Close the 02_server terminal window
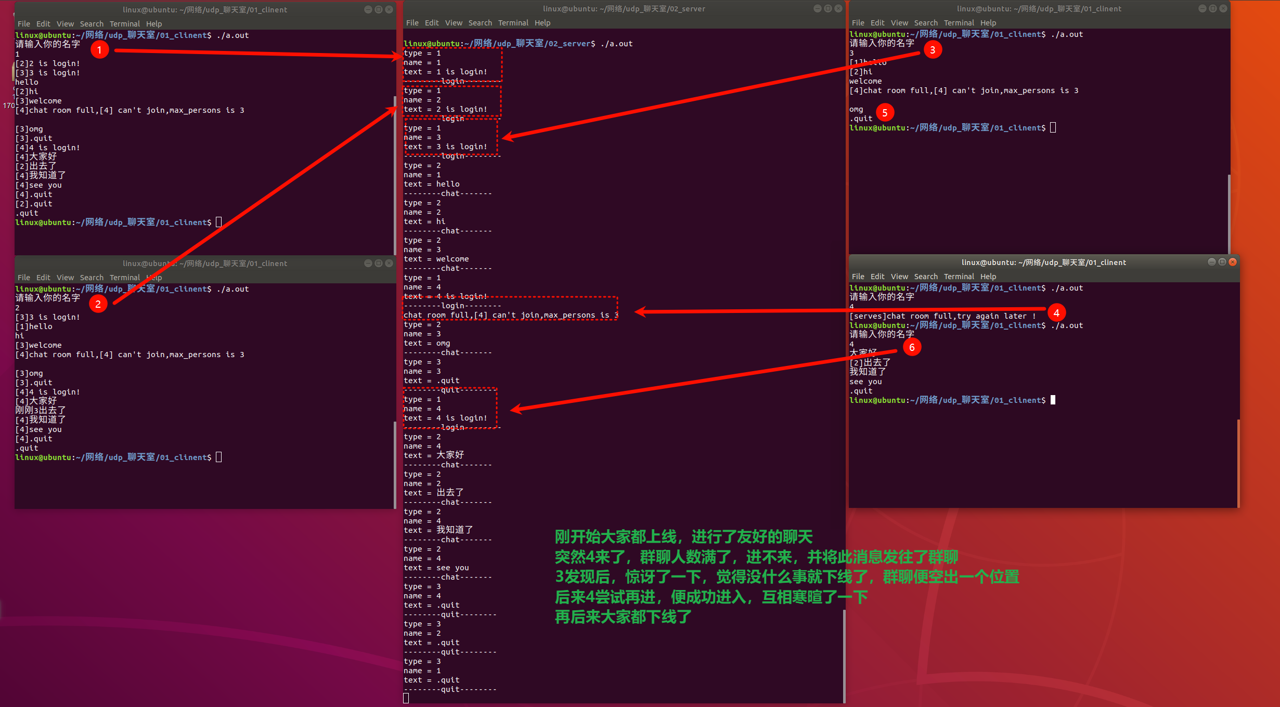The image size is (1280, 707). tap(838, 8)
